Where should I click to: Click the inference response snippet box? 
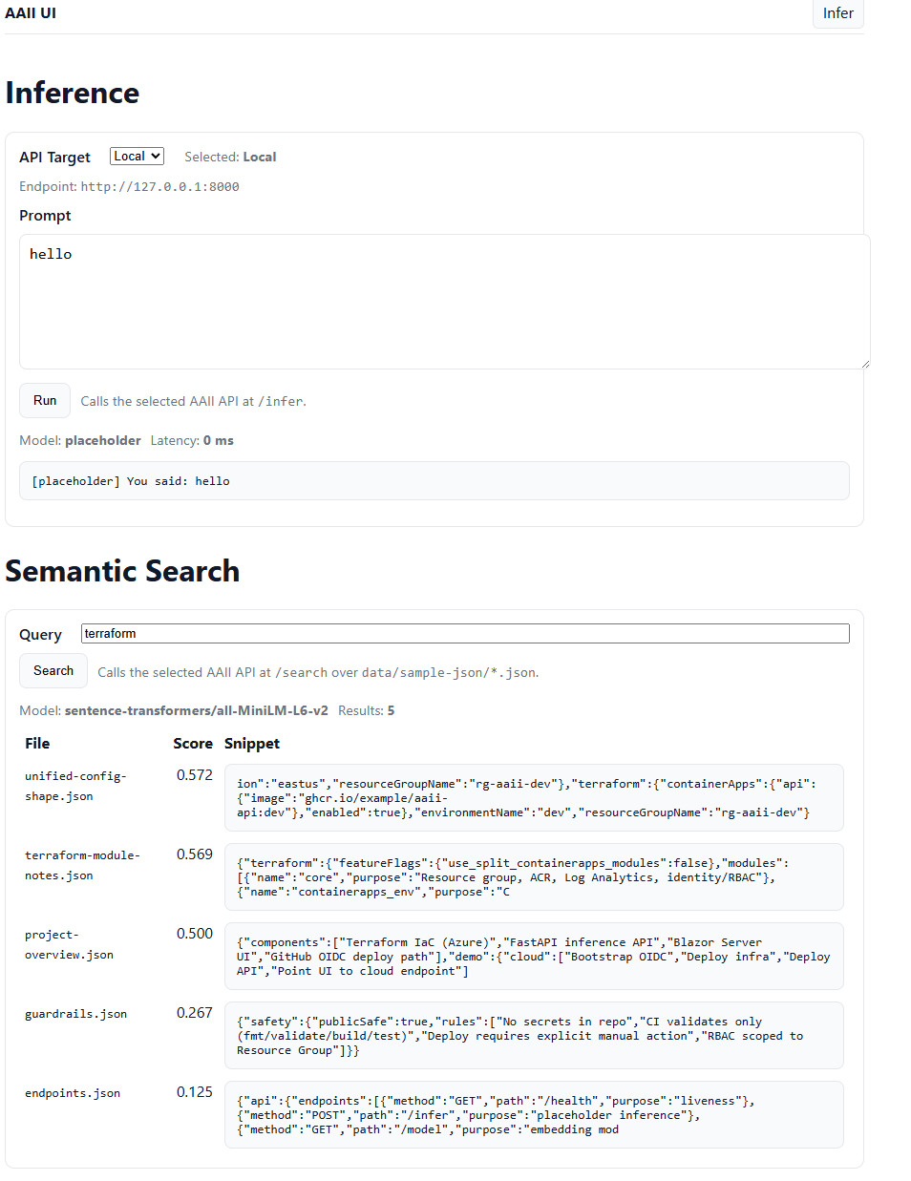(434, 480)
